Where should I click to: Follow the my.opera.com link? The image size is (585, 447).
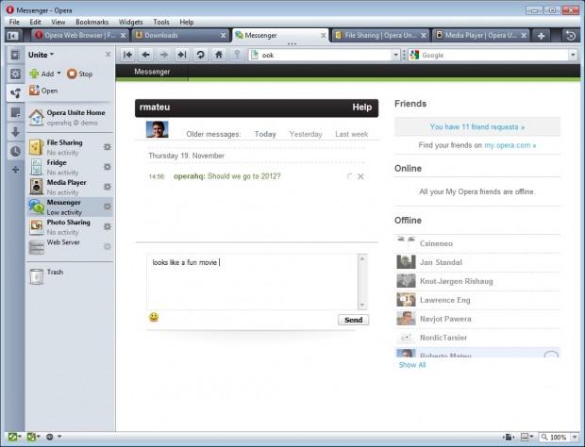pos(510,145)
